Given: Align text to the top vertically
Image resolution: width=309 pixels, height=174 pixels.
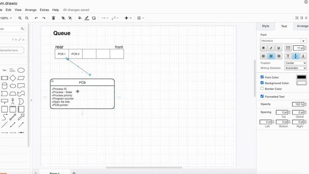Looking at the screenshot, I should click(288, 56).
